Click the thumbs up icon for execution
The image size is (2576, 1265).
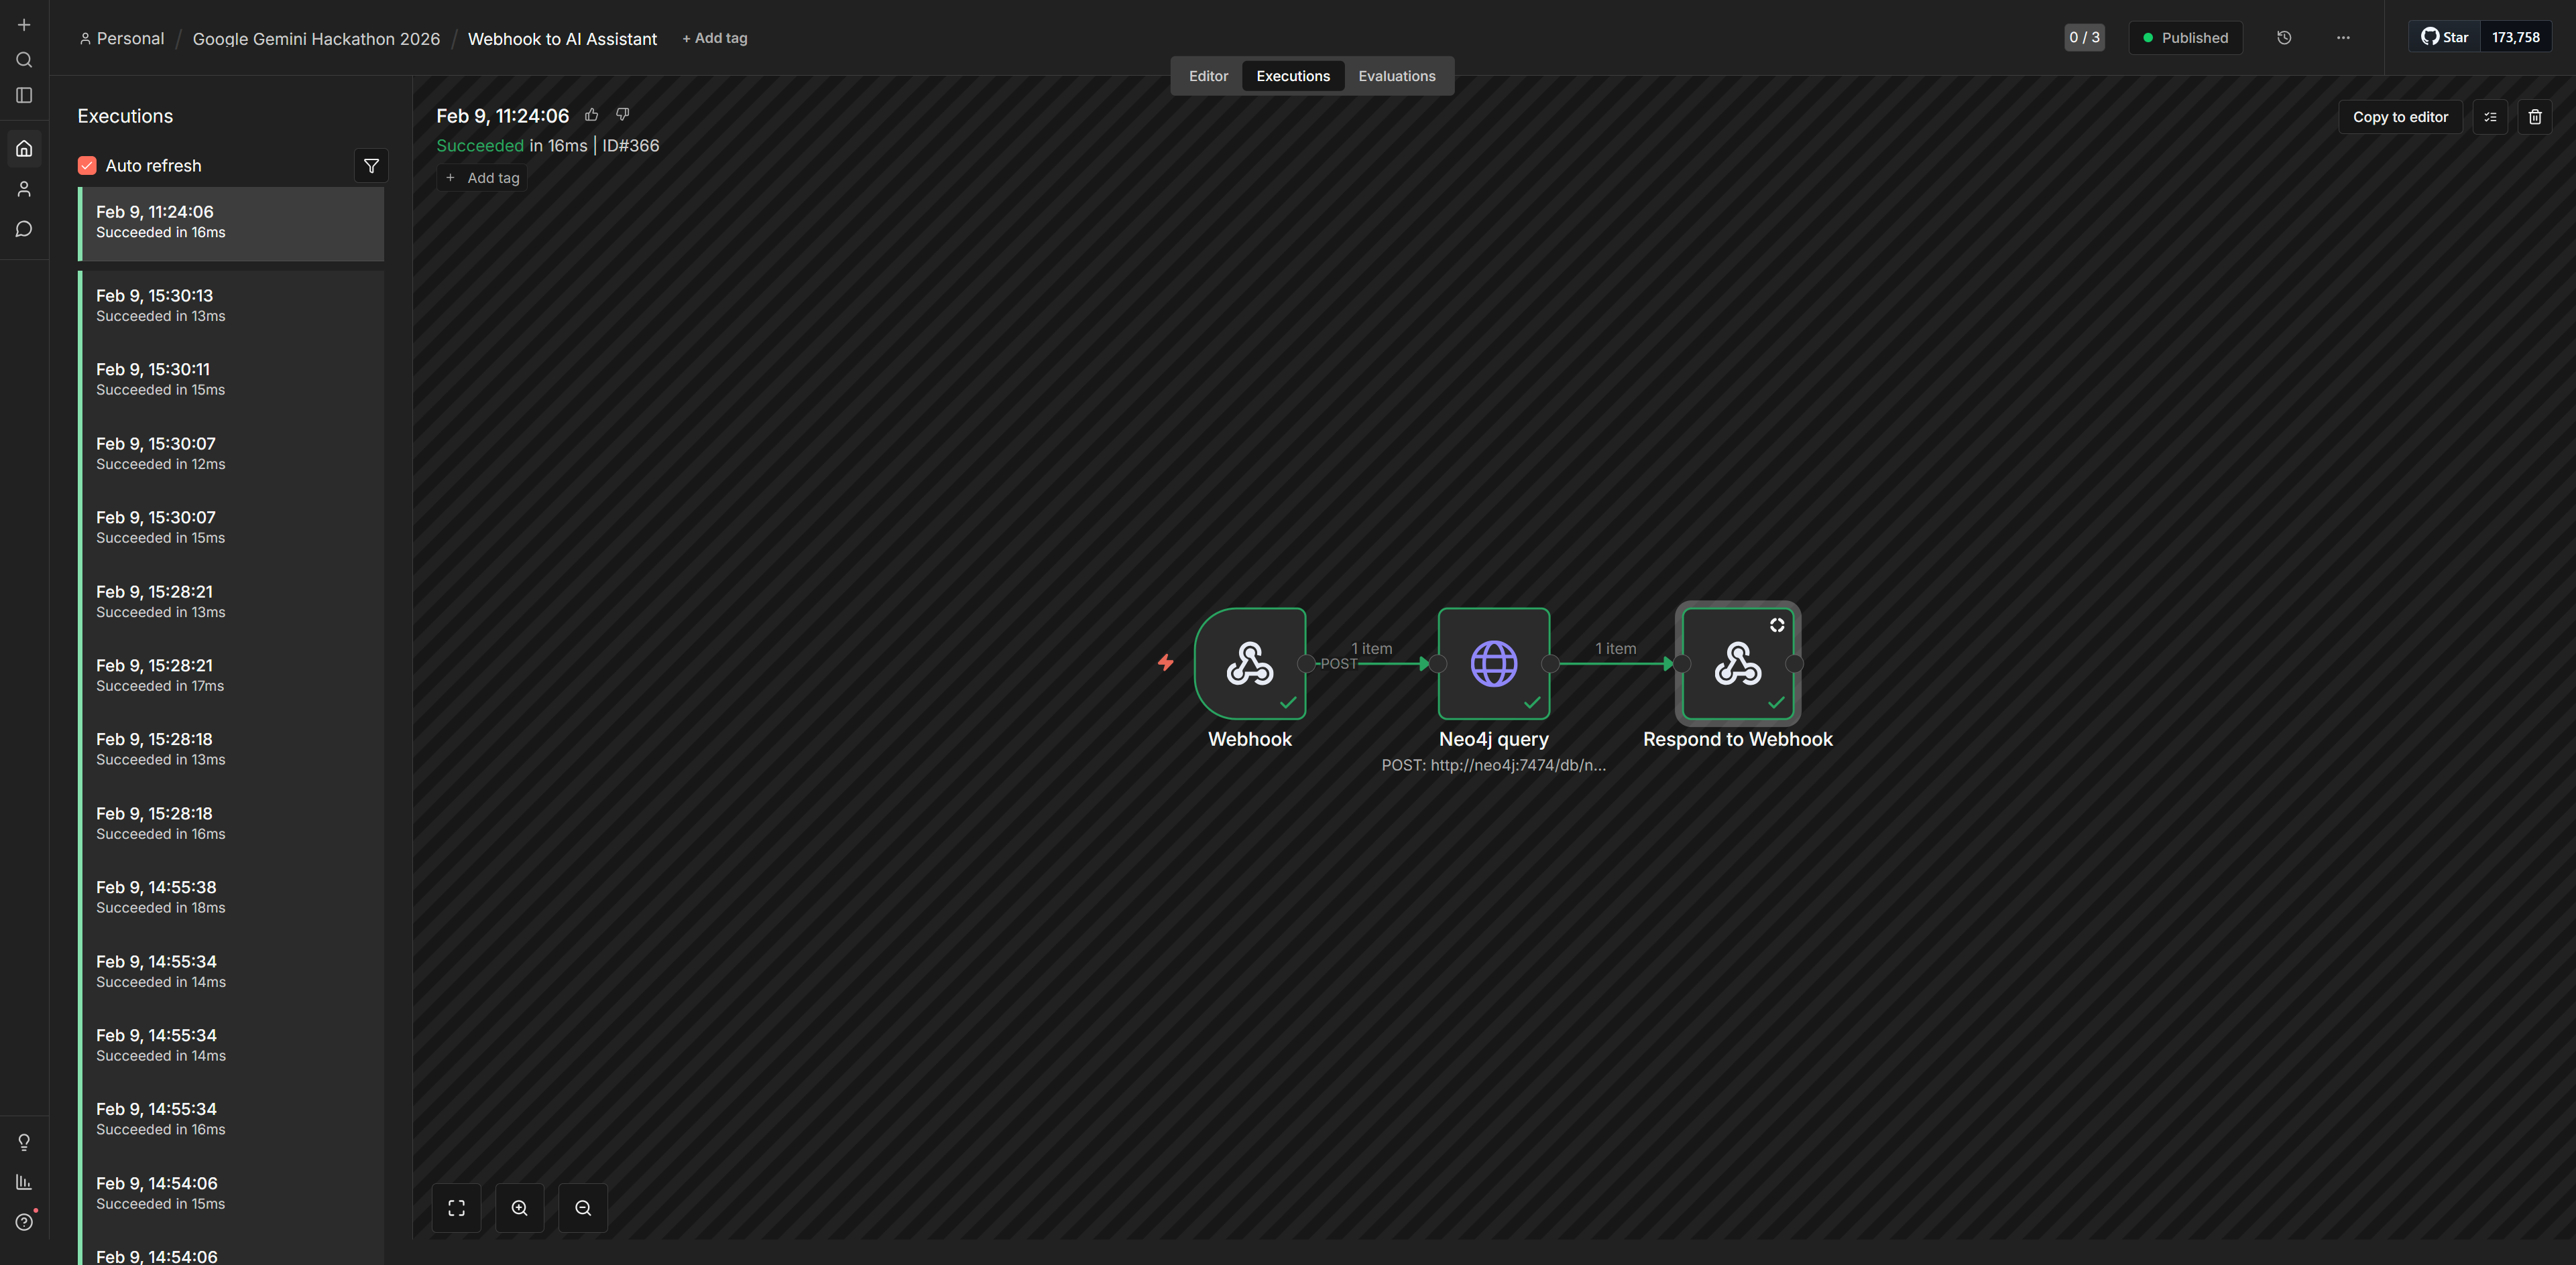[591, 115]
